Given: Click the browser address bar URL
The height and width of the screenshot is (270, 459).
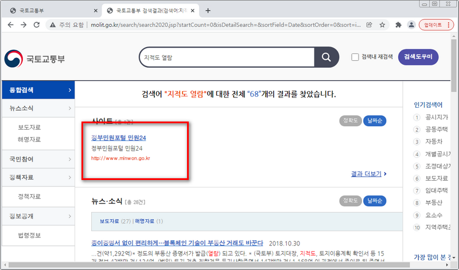Looking at the screenshot, I should tap(225, 25).
